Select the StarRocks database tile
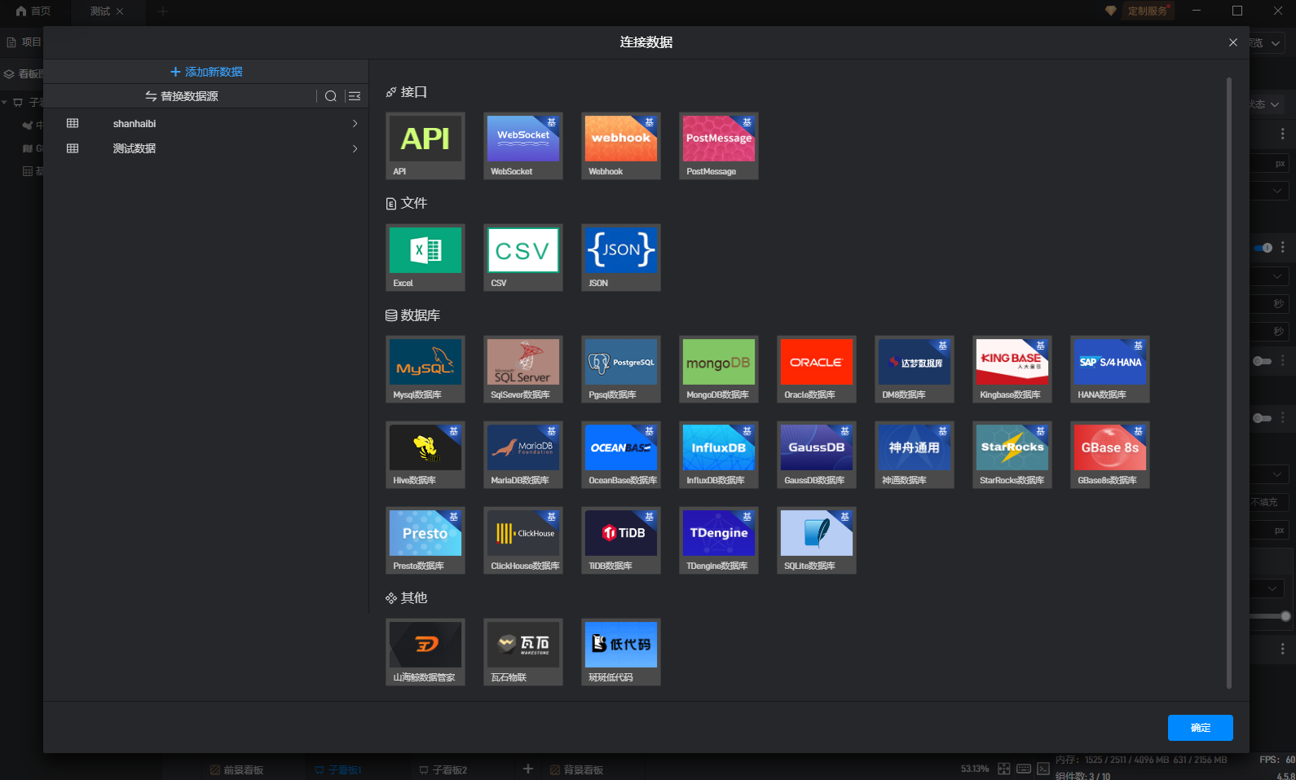The width and height of the screenshot is (1296, 780). pyautogui.click(x=1012, y=455)
